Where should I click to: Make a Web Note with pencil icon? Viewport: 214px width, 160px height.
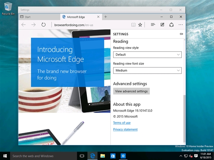(162, 25)
